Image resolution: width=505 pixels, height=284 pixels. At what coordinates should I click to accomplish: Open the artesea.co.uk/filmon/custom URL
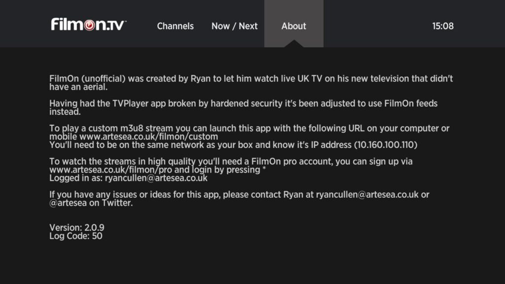[x=149, y=137]
